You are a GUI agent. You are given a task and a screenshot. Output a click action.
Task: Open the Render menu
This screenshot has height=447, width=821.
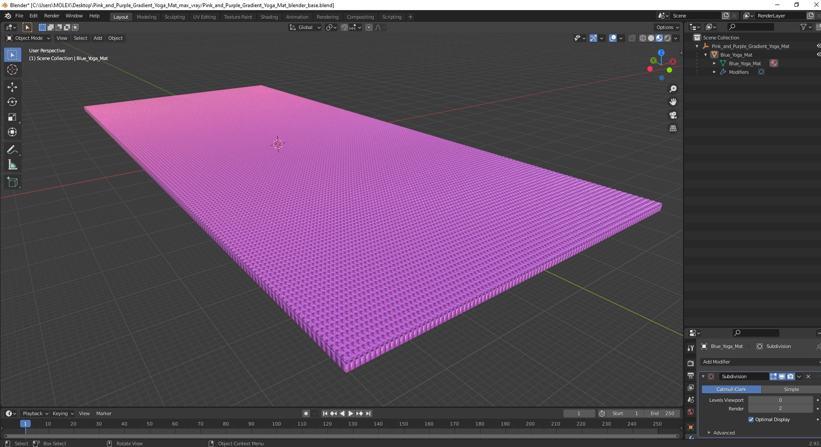point(52,16)
